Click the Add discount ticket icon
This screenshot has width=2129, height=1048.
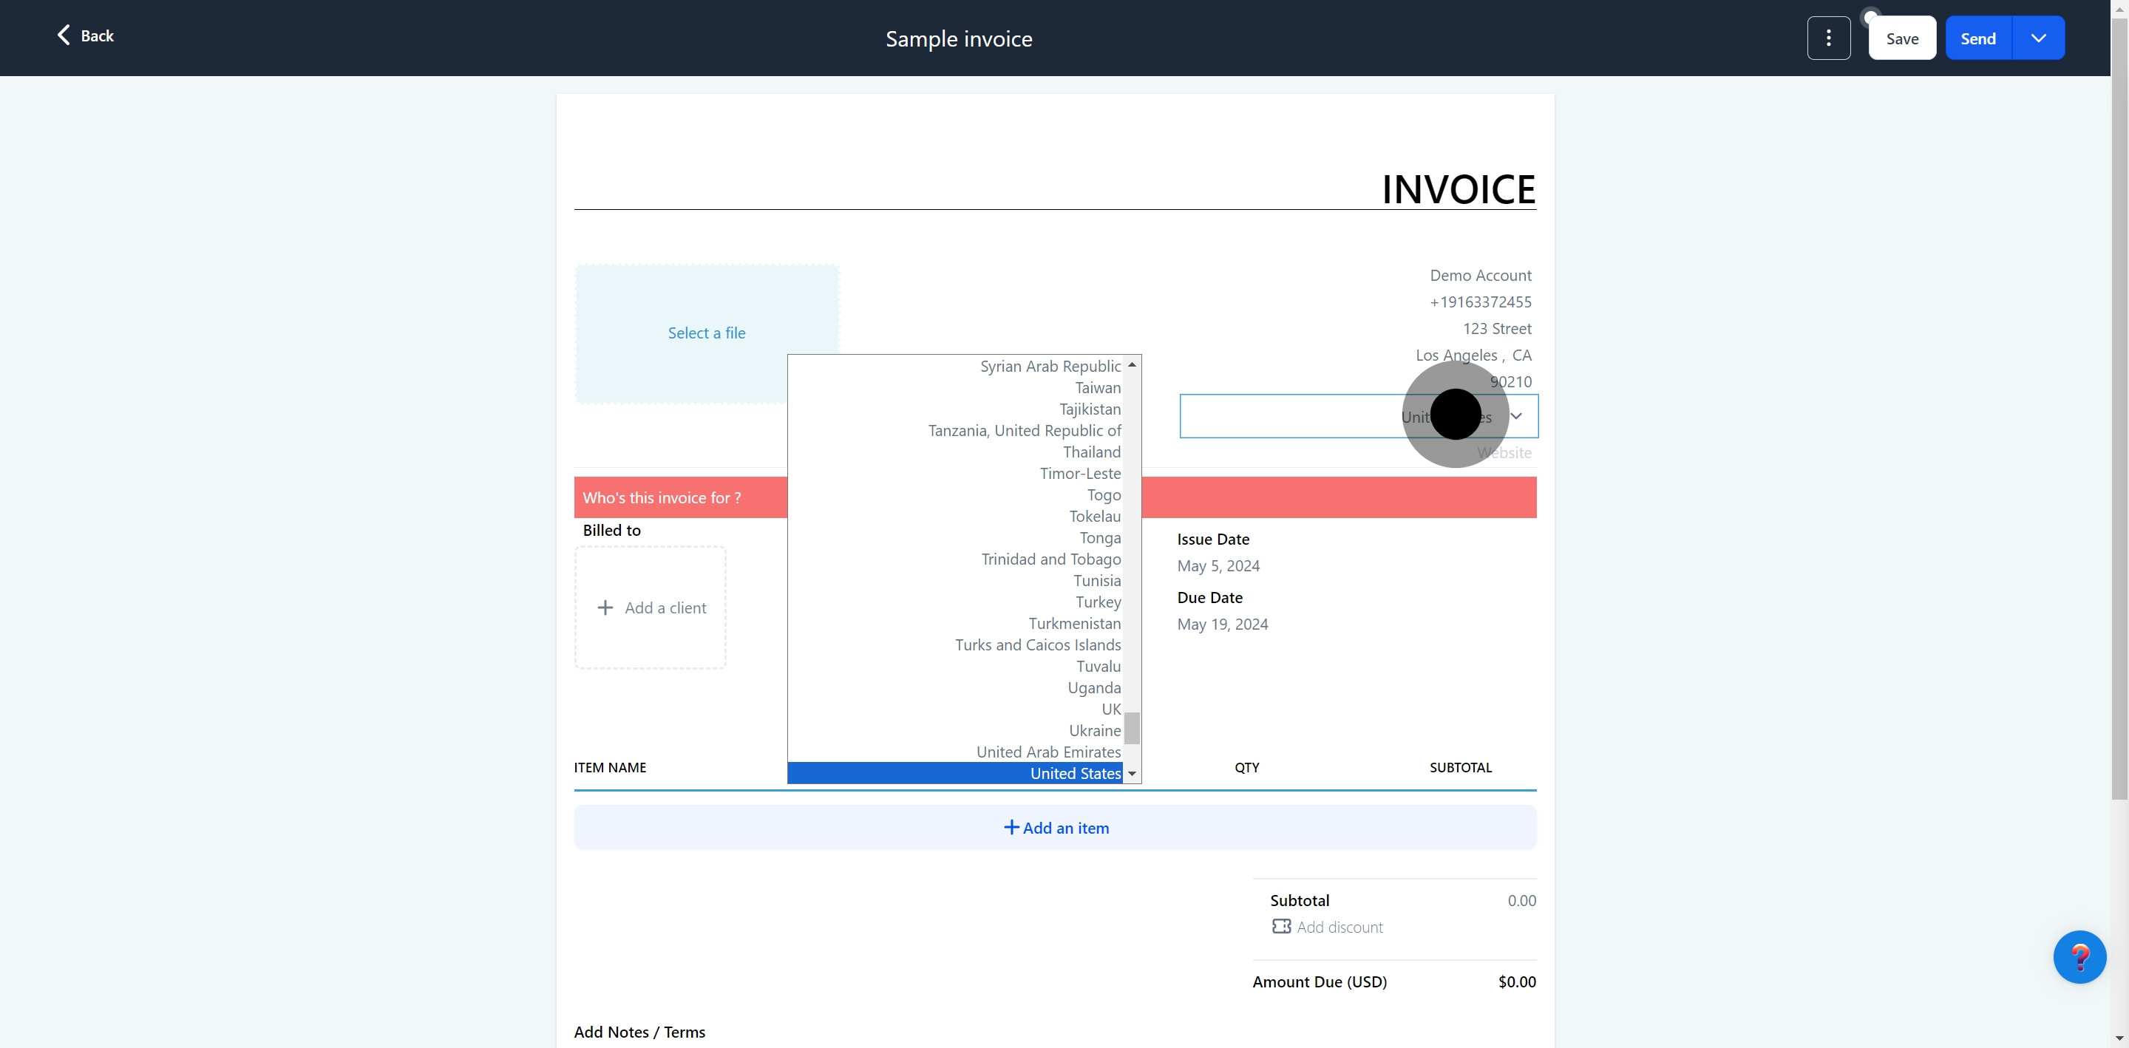click(x=1281, y=927)
